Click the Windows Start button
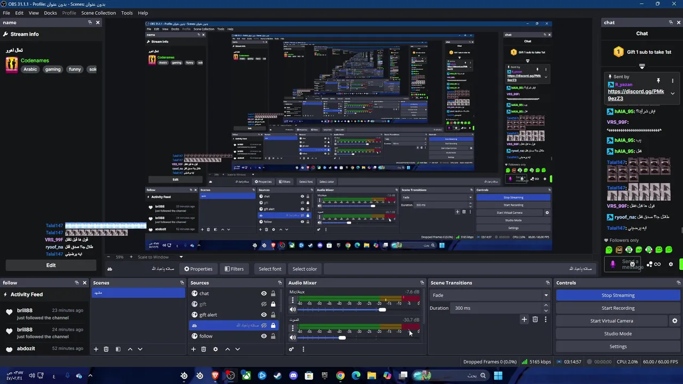The height and width of the screenshot is (384, 683). point(498,375)
